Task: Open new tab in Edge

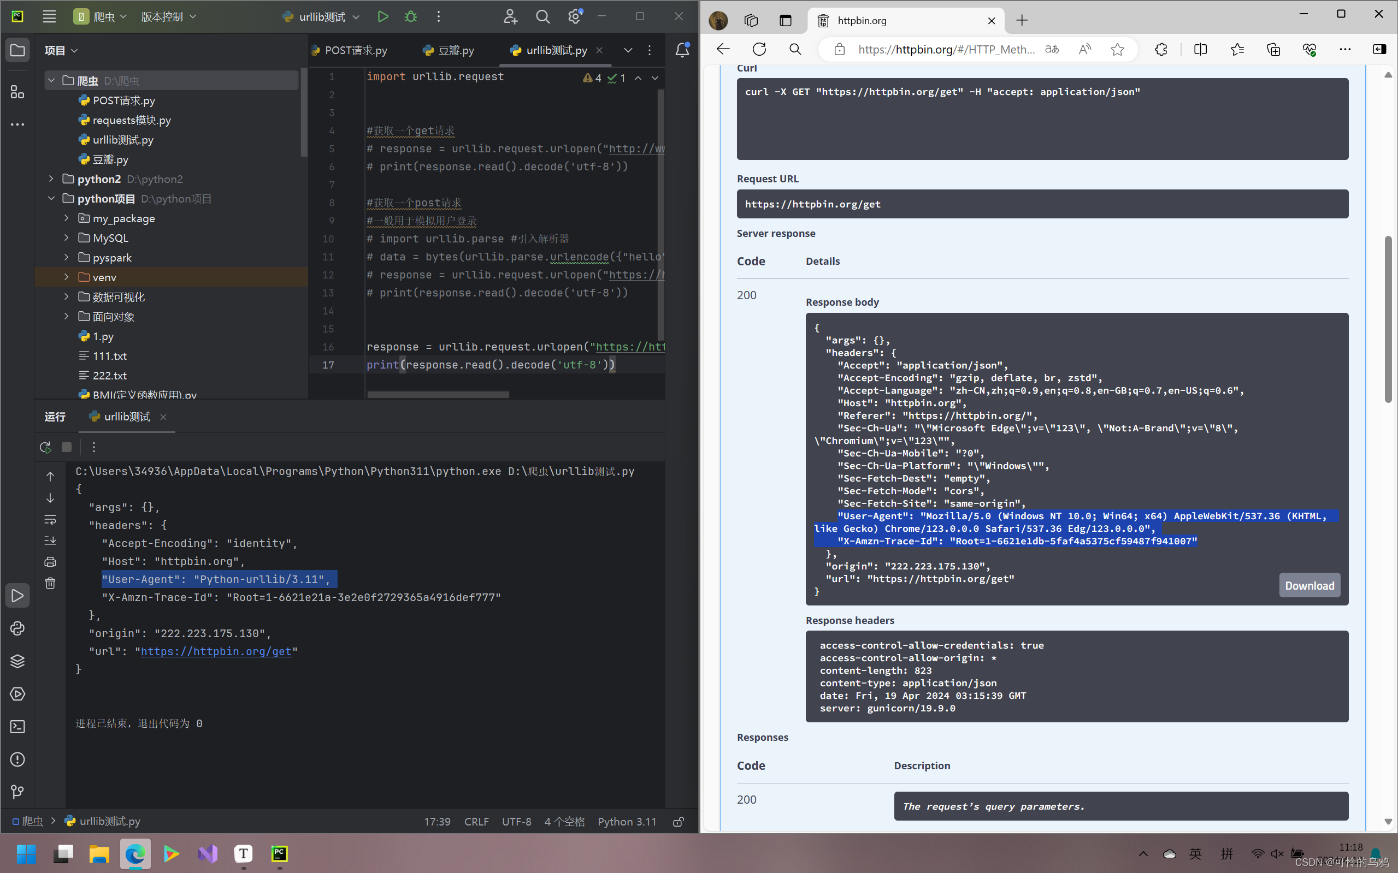Action: 1022,21
